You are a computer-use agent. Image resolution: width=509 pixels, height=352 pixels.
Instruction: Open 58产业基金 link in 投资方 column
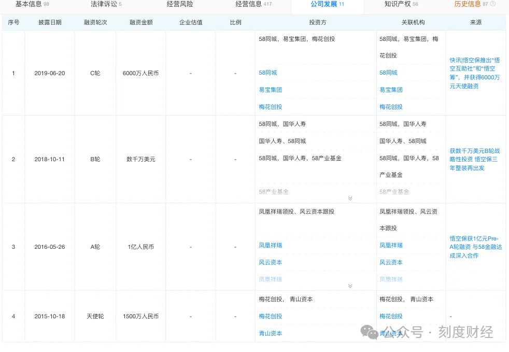[x=274, y=192]
